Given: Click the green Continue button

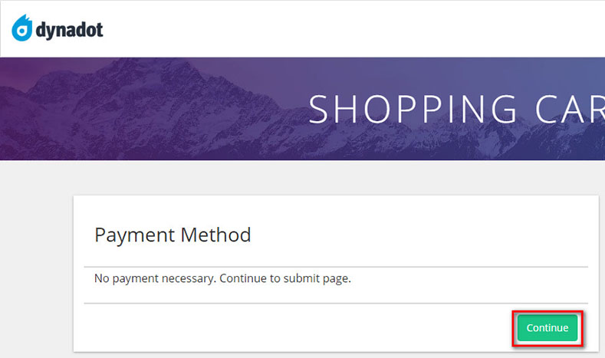Looking at the screenshot, I should [x=547, y=328].
